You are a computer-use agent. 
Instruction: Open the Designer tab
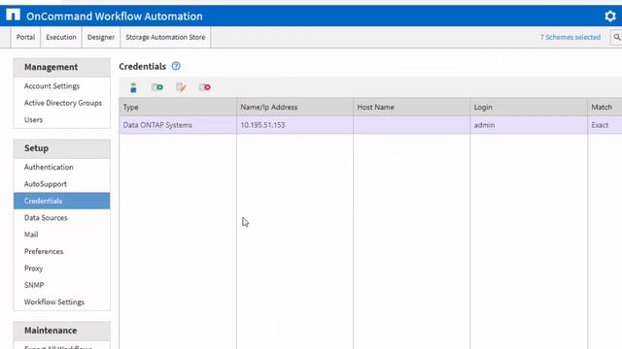tap(101, 37)
